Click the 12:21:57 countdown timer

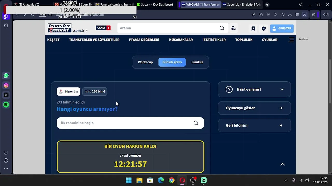[130, 164]
